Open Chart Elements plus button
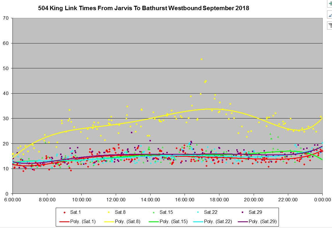The height and width of the screenshot is (228, 332). (330, 3)
